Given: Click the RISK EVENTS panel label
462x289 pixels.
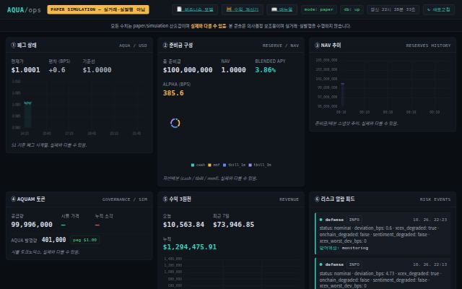Looking at the screenshot, I should coord(435,199).
